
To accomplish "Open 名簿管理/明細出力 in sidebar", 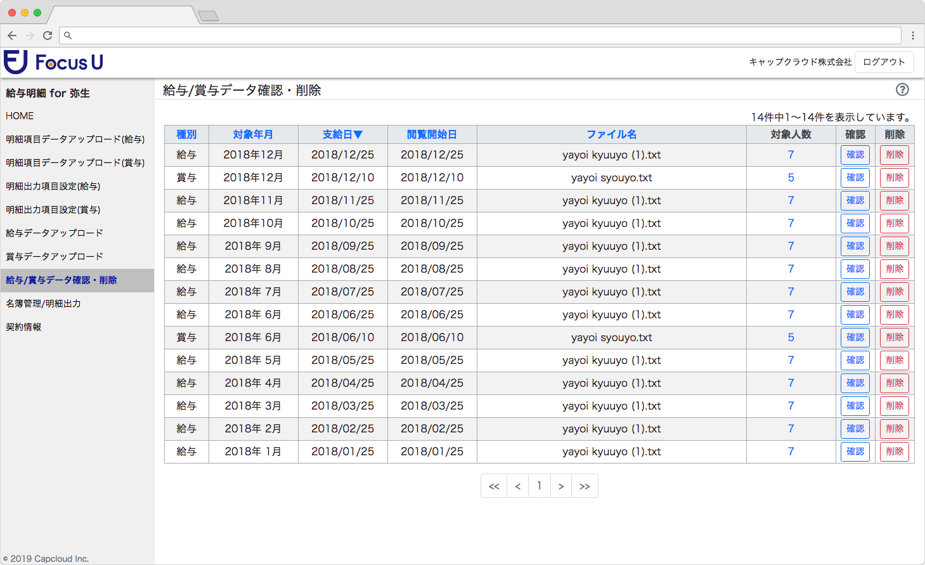I will coord(43,304).
